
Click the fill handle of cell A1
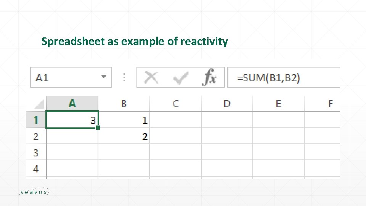click(98, 128)
